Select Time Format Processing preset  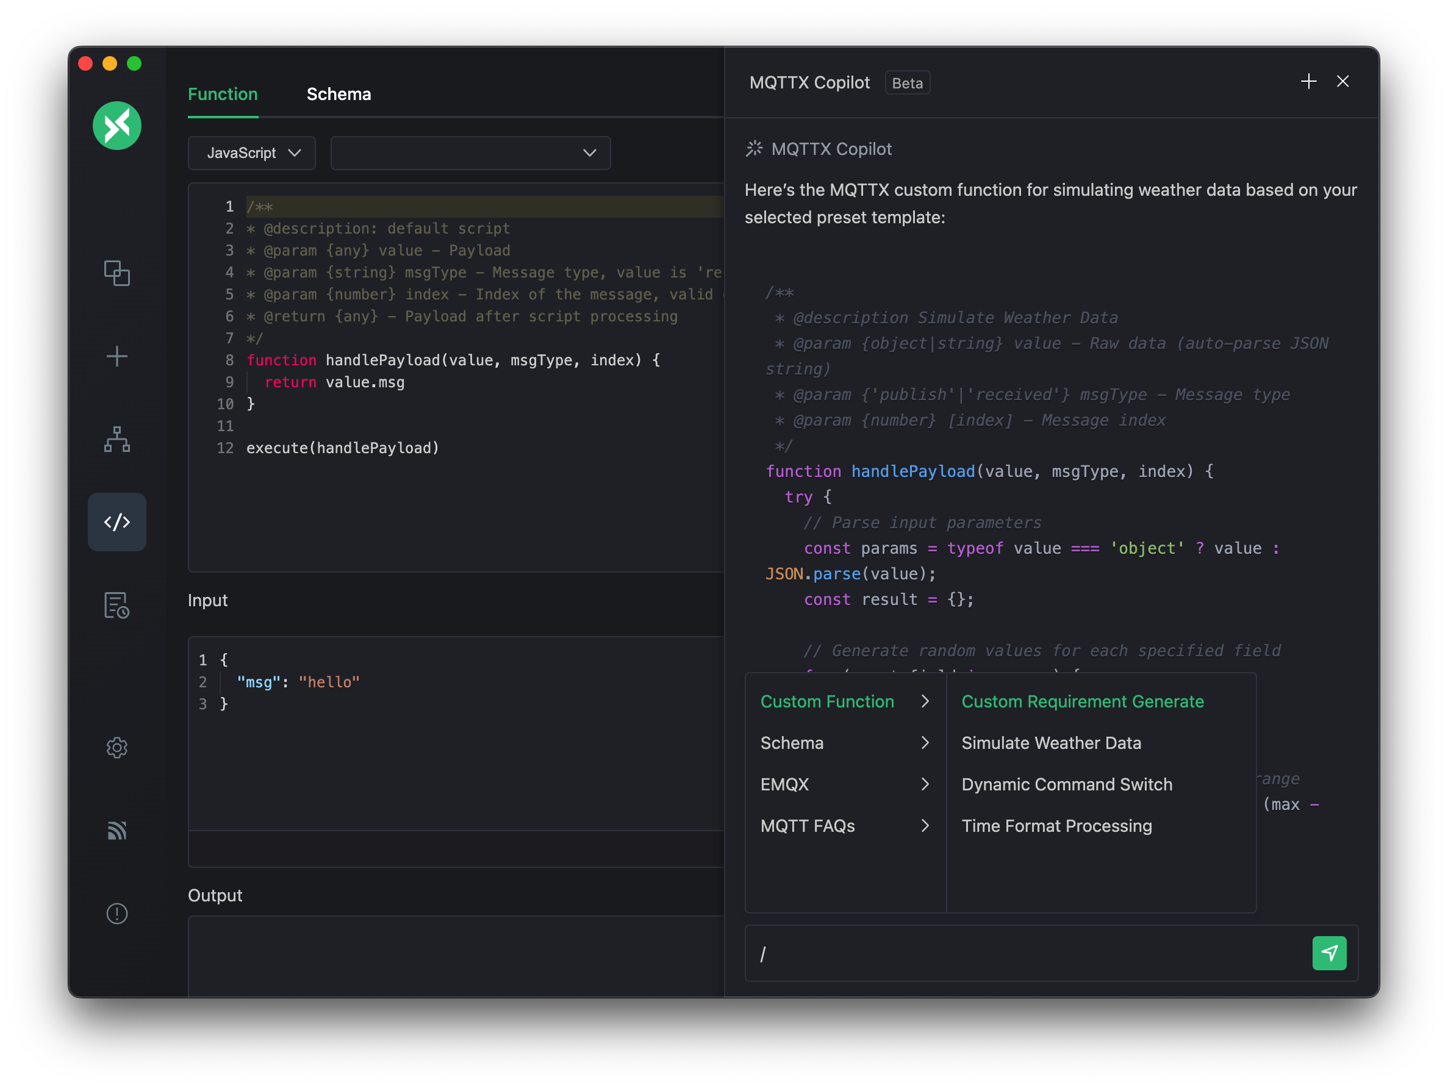pos(1056,826)
